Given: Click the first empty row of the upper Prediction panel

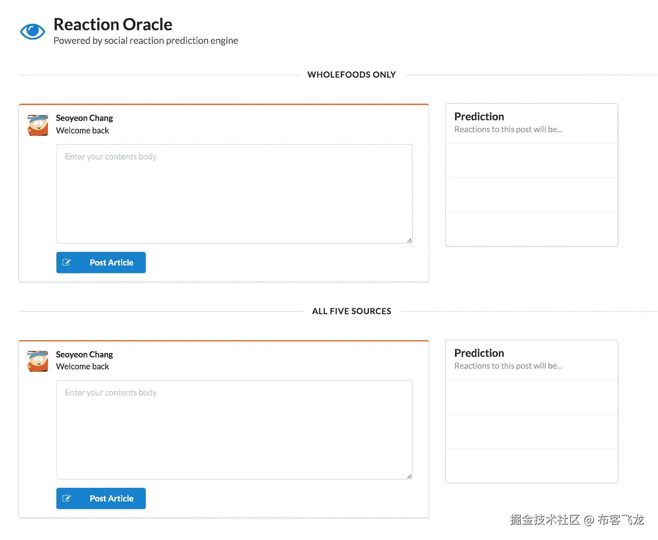Looking at the screenshot, I should (531, 160).
